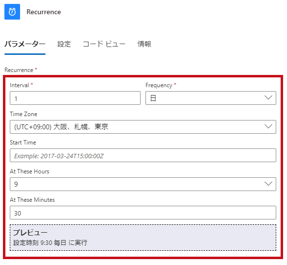Click the Frequency dropdown chevron arrow
Viewport: 287px width, 265px height.
point(268,97)
